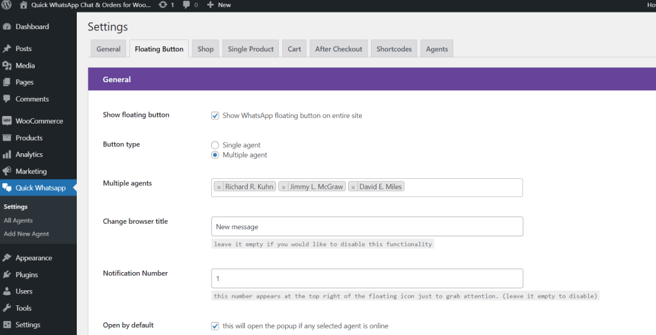Open WooCommerce menu in sidebar
The width and height of the screenshot is (656, 335).
coord(39,121)
